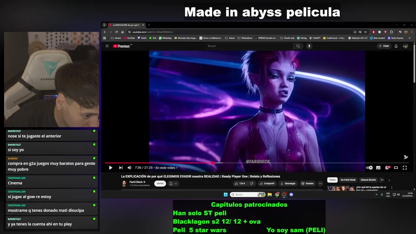Switch to theater mode
The width and height of the screenshot is (416, 234).
396,168
